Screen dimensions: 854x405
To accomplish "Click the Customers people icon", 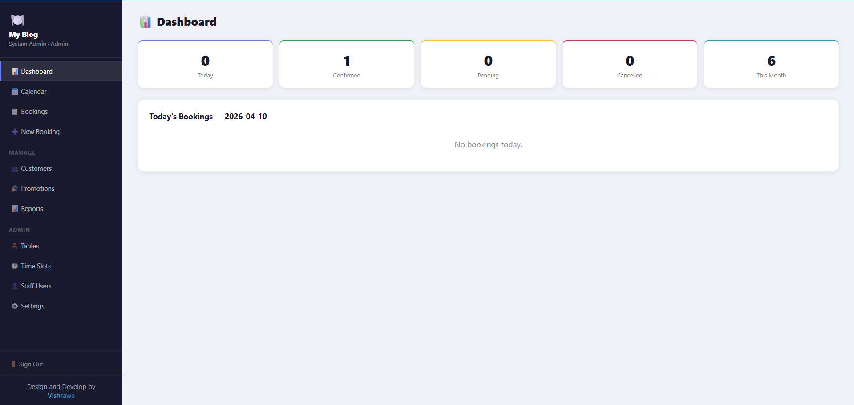I will [x=15, y=169].
